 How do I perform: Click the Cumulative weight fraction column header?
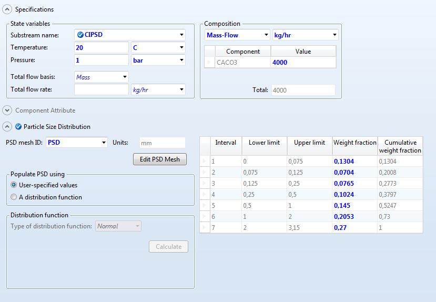click(x=400, y=146)
